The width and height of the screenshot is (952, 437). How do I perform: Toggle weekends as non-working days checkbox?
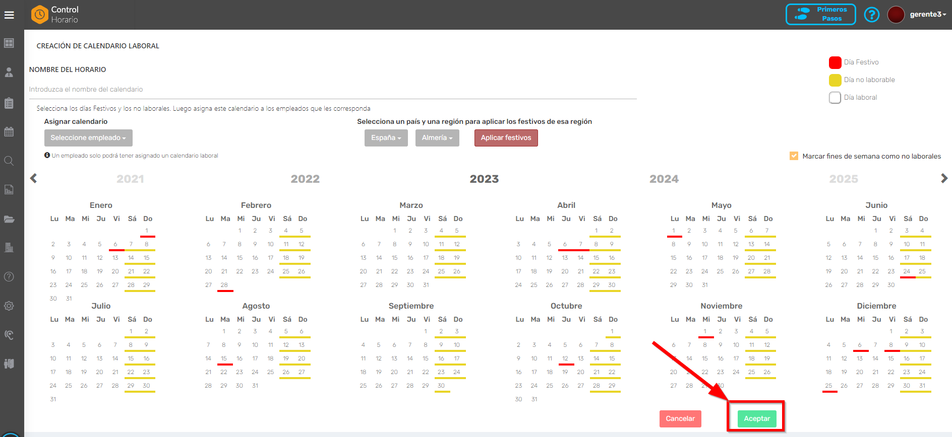(794, 156)
